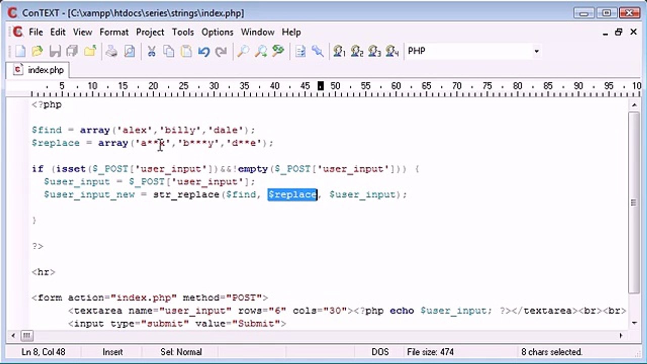This screenshot has height=364, width=647.
Task: Cut the selection with scissors icon
Action: 151,51
